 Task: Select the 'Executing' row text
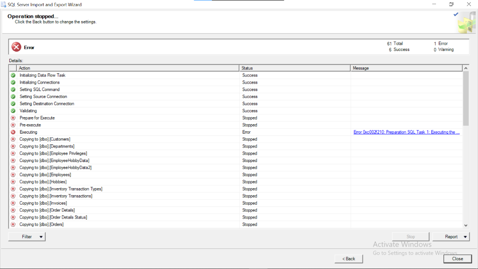(28, 132)
